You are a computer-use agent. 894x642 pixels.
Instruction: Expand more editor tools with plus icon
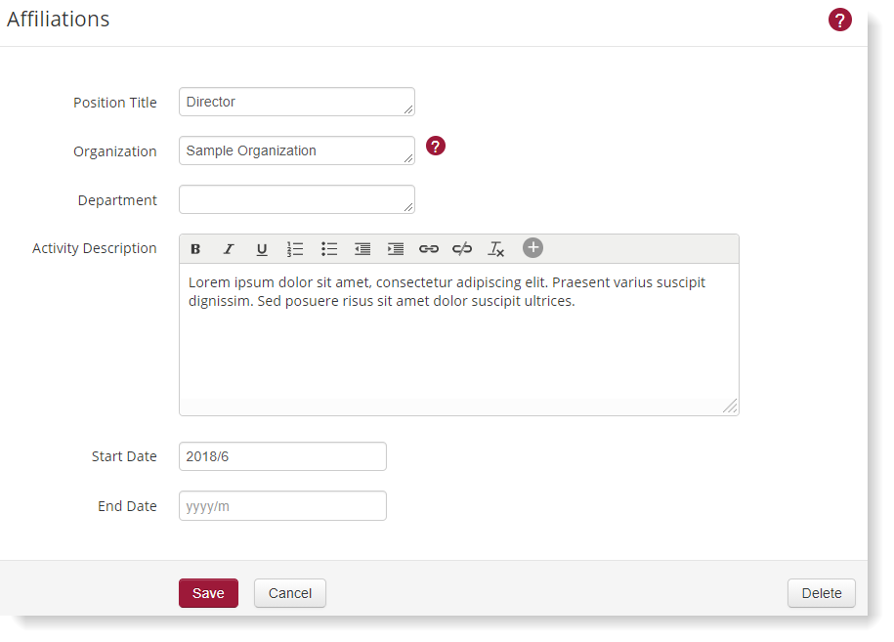532,248
